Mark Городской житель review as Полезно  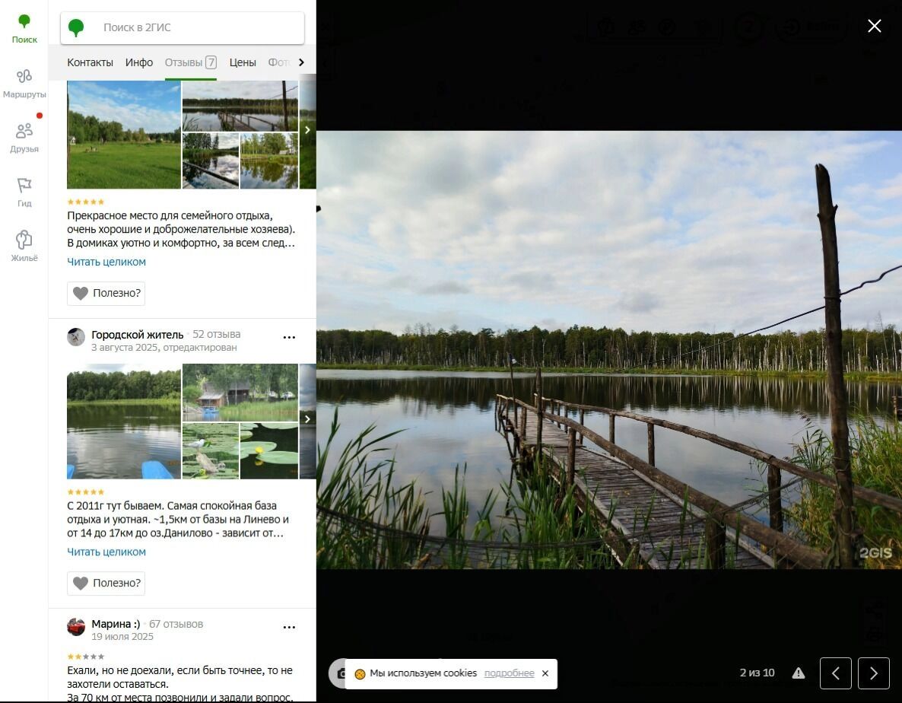(x=106, y=584)
